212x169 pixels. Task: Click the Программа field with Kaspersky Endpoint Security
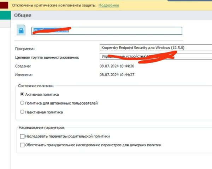(156, 48)
